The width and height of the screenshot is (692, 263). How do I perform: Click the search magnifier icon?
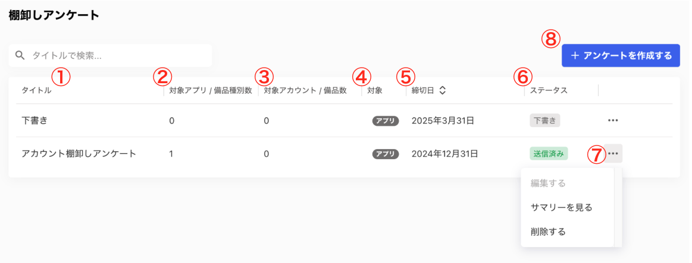pos(20,55)
